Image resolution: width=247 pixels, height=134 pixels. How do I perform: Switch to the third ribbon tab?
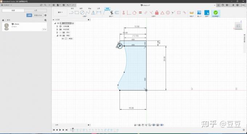point(90,8)
